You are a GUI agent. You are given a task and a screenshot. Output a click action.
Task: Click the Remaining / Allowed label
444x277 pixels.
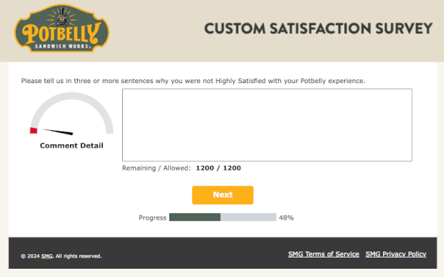coord(156,168)
